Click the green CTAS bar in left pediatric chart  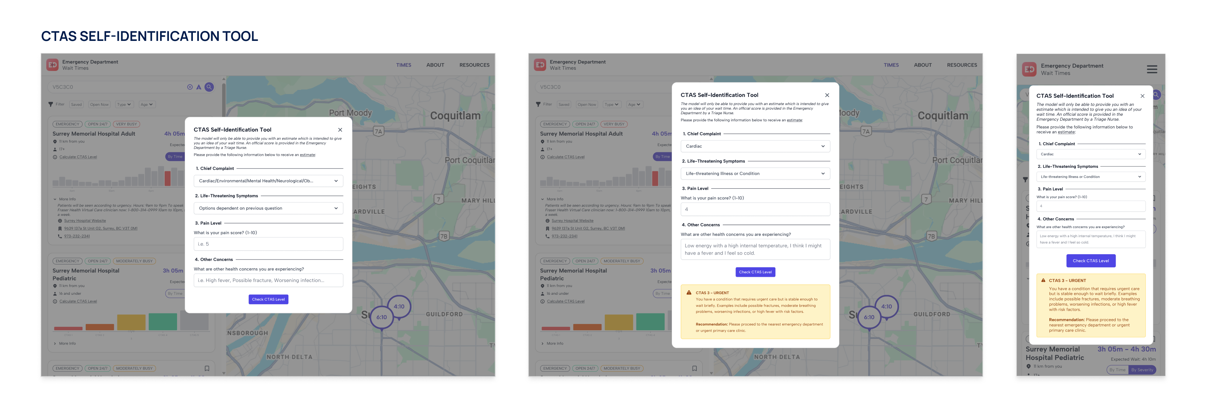pos(163,322)
